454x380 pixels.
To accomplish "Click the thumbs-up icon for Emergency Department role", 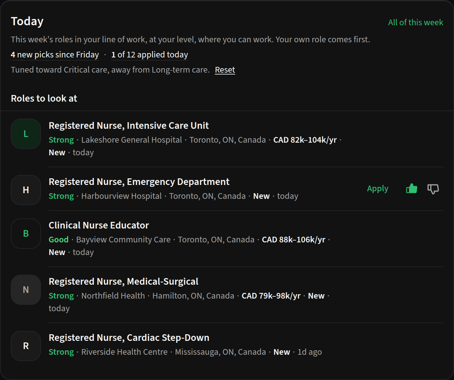I will coord(411,189).
